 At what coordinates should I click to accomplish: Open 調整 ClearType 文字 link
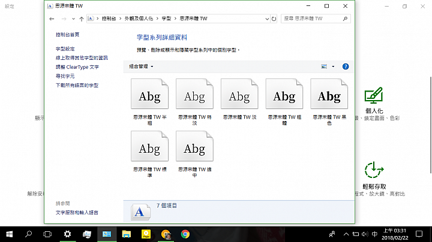point(77,67)
